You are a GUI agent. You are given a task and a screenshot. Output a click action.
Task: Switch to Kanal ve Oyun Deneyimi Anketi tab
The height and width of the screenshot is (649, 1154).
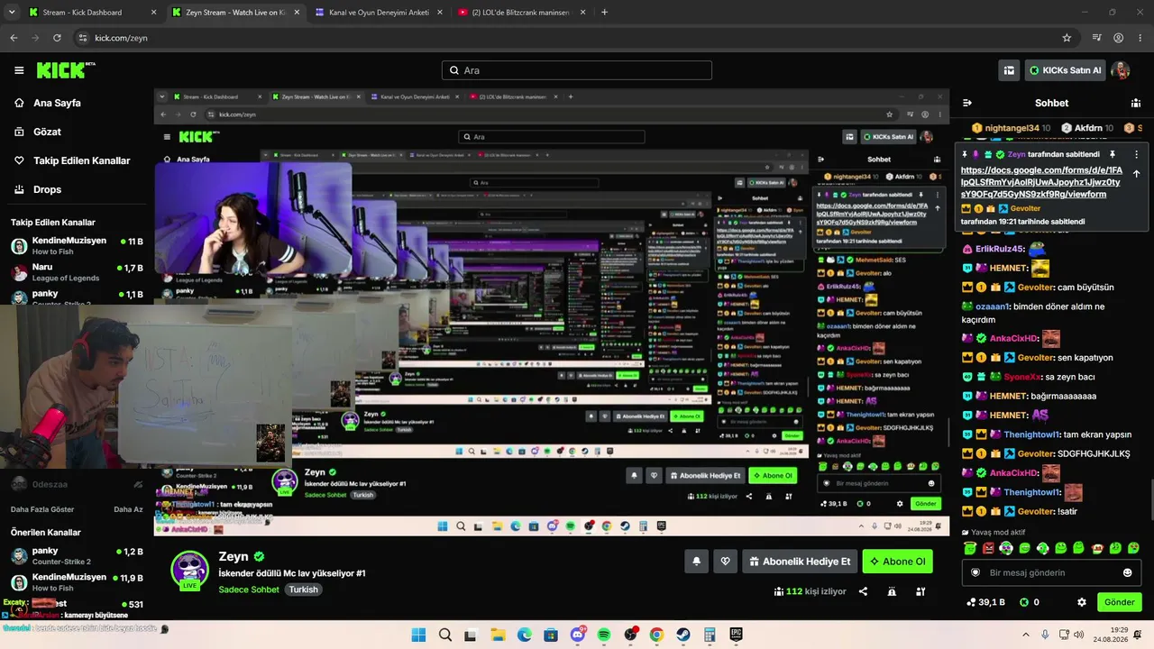coord(380,13)
